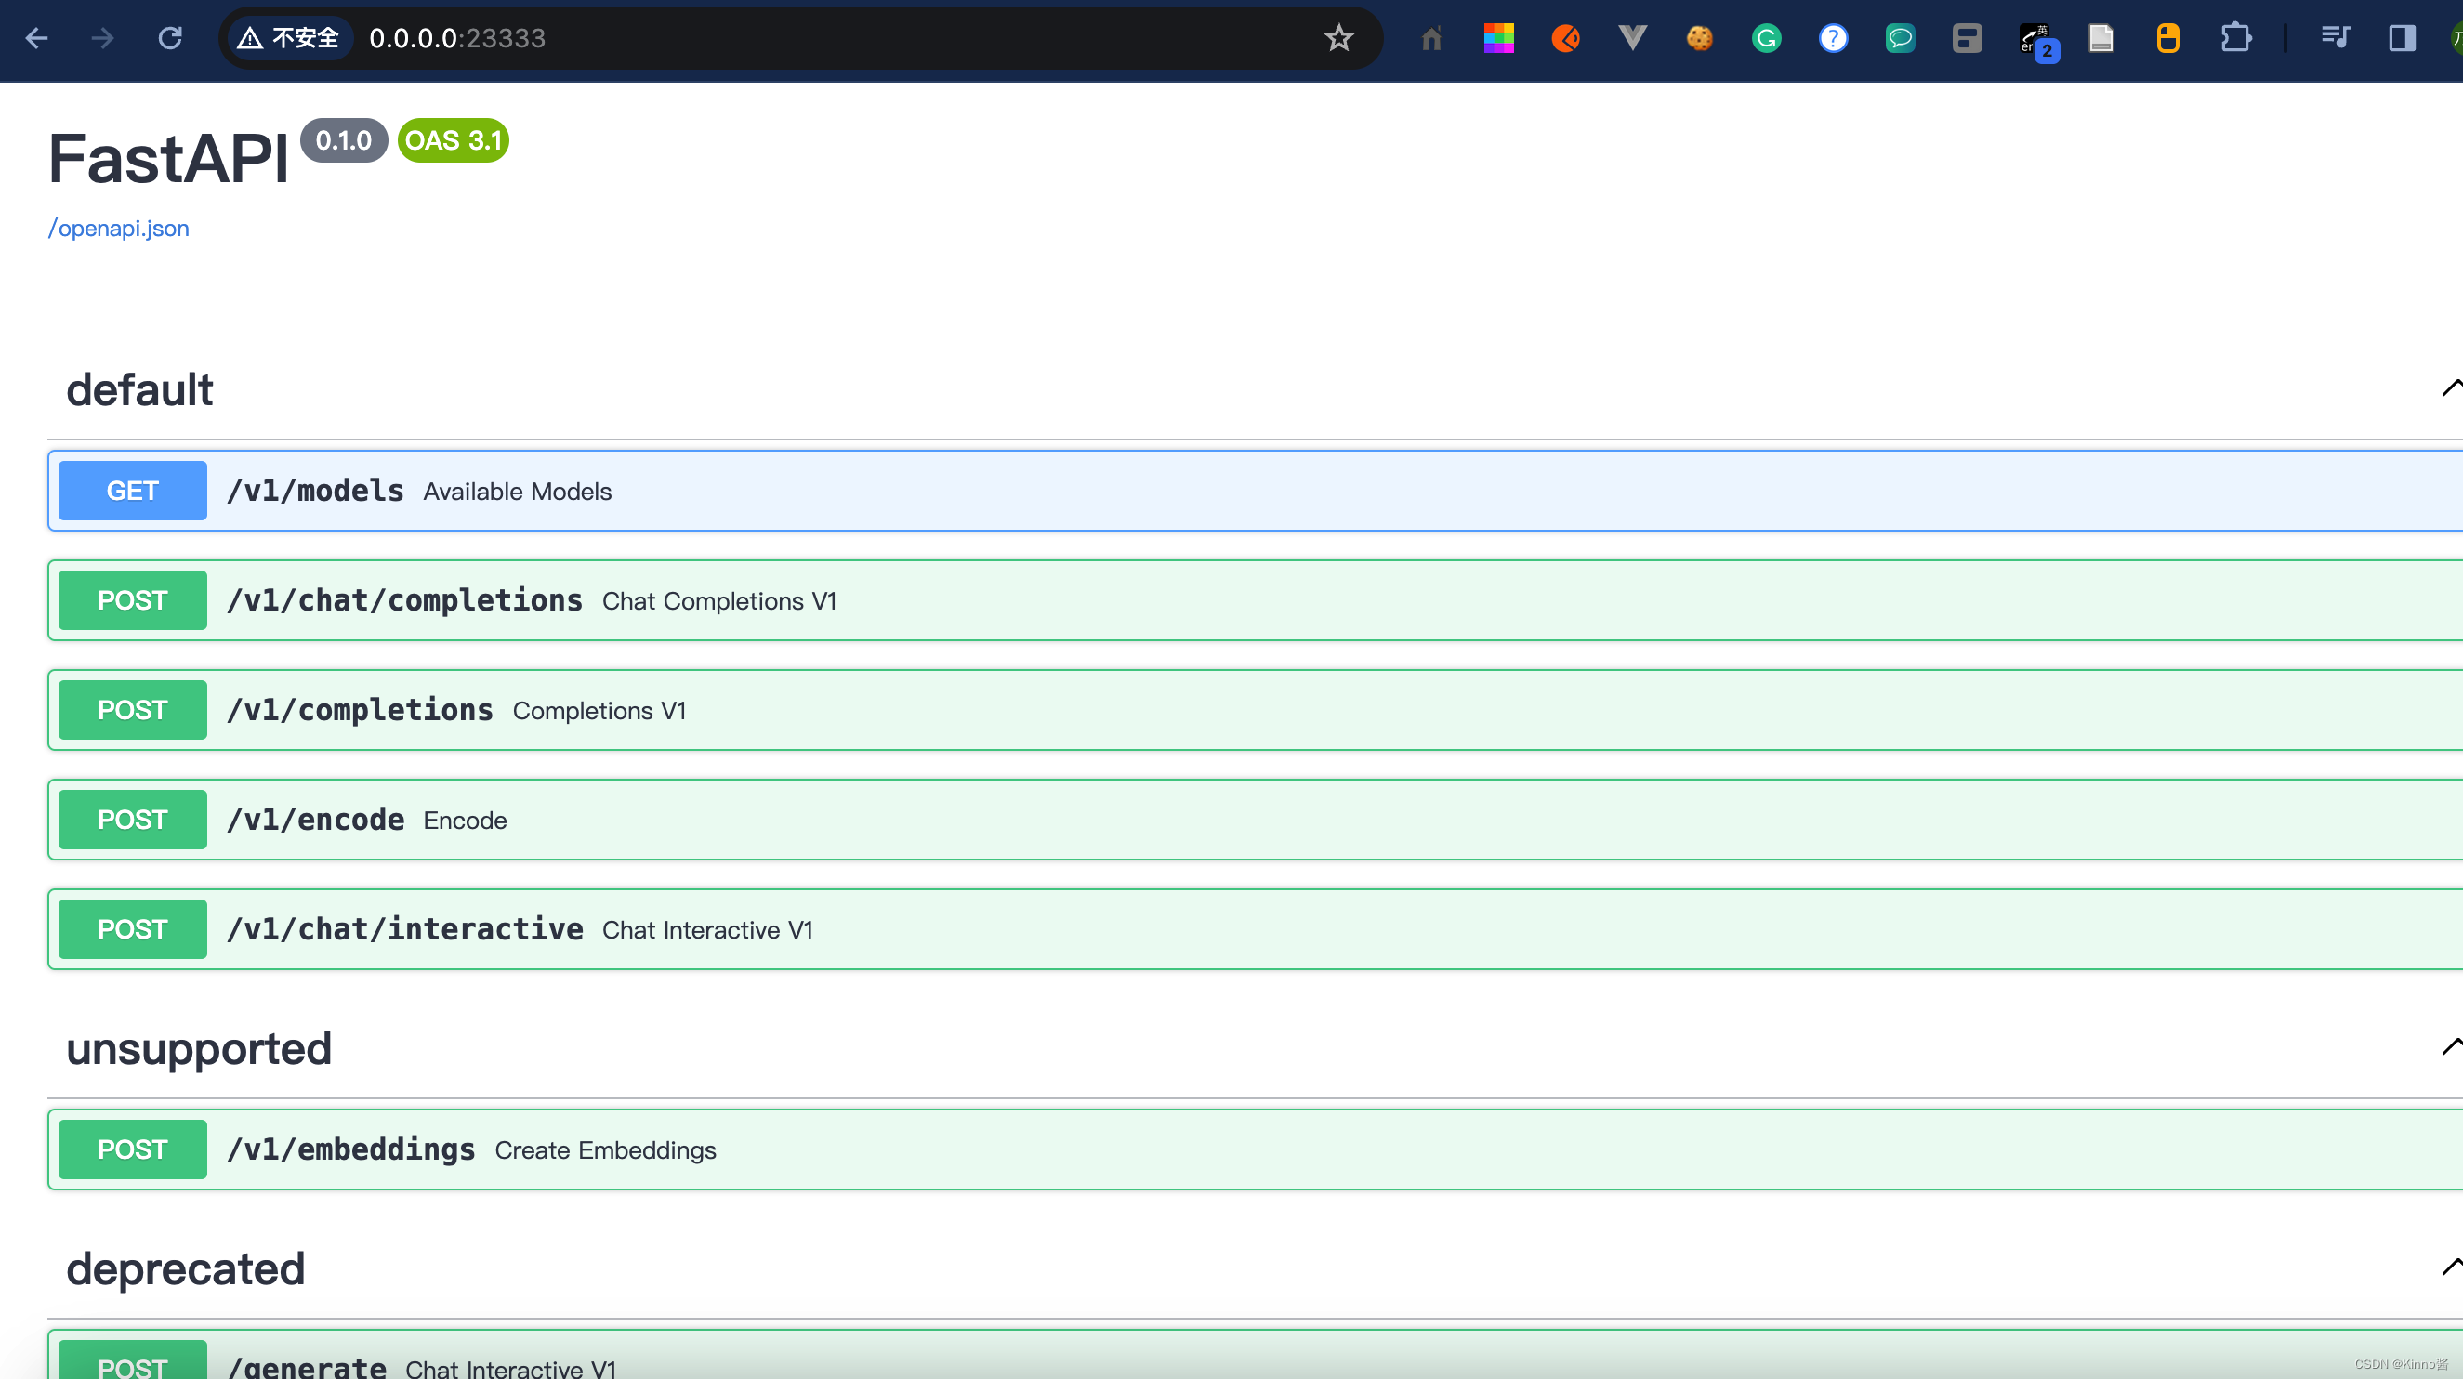Open the yellow mouse extension icon
Image resolution: width=2463 pixels, height=1379 pixels.
pyautogui.click(x=2167, y=38)
